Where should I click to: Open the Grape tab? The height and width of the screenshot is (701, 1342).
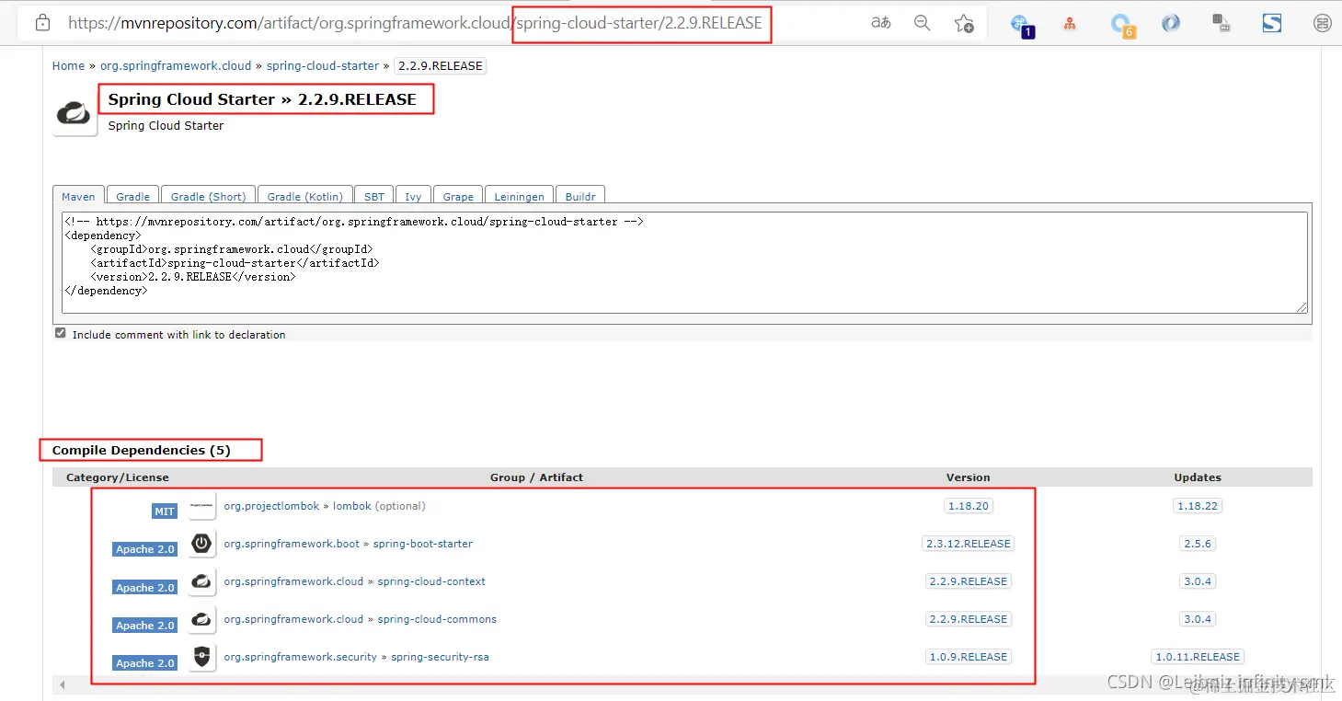(x=458, y=196)
